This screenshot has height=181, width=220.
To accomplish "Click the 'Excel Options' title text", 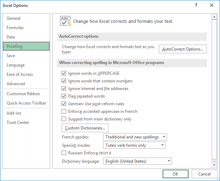I will point(16,6).
